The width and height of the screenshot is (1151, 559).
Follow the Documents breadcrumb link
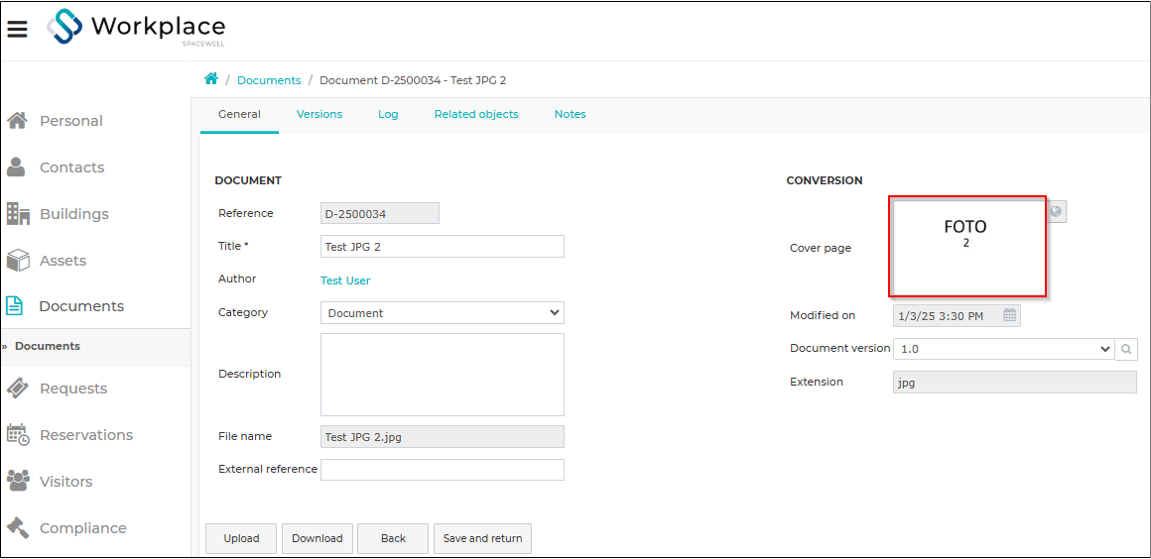(269, 80)
